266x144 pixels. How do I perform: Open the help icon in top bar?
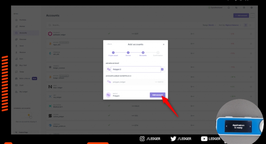(x=244, y=8)
